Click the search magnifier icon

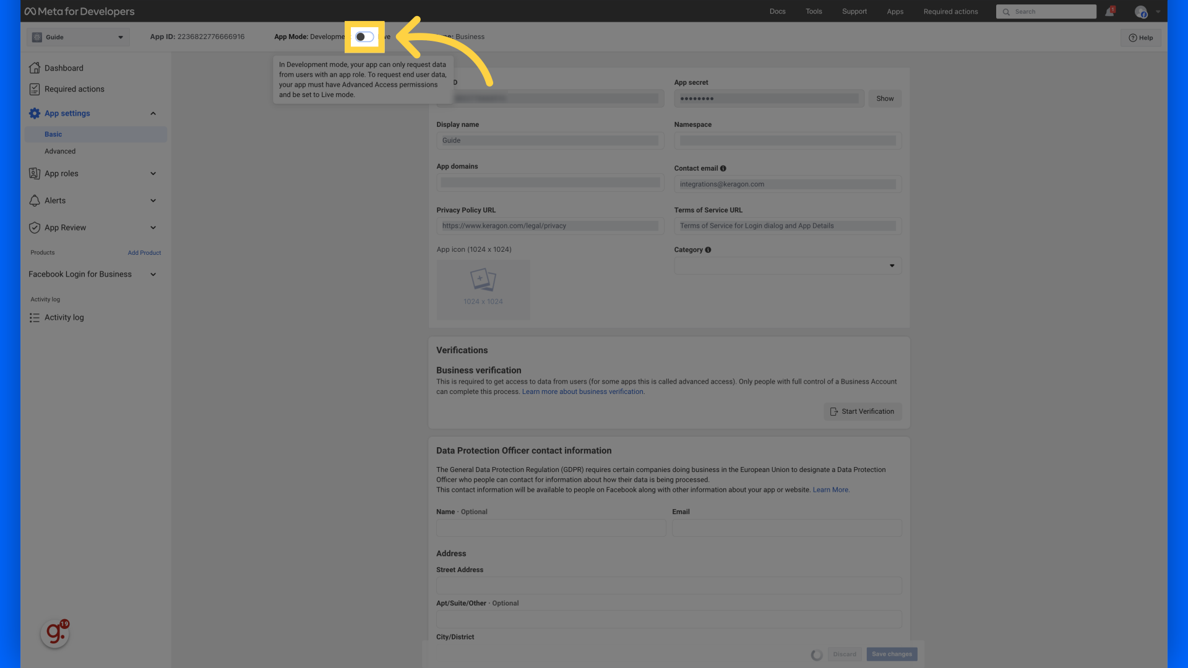click(x=1006, y=12)
